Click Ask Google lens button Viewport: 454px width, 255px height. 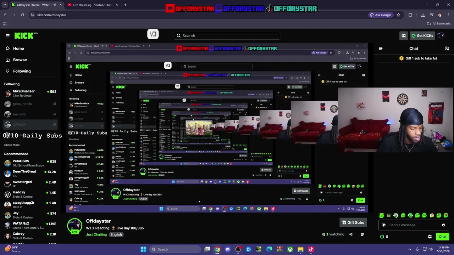tap(381, 15)
